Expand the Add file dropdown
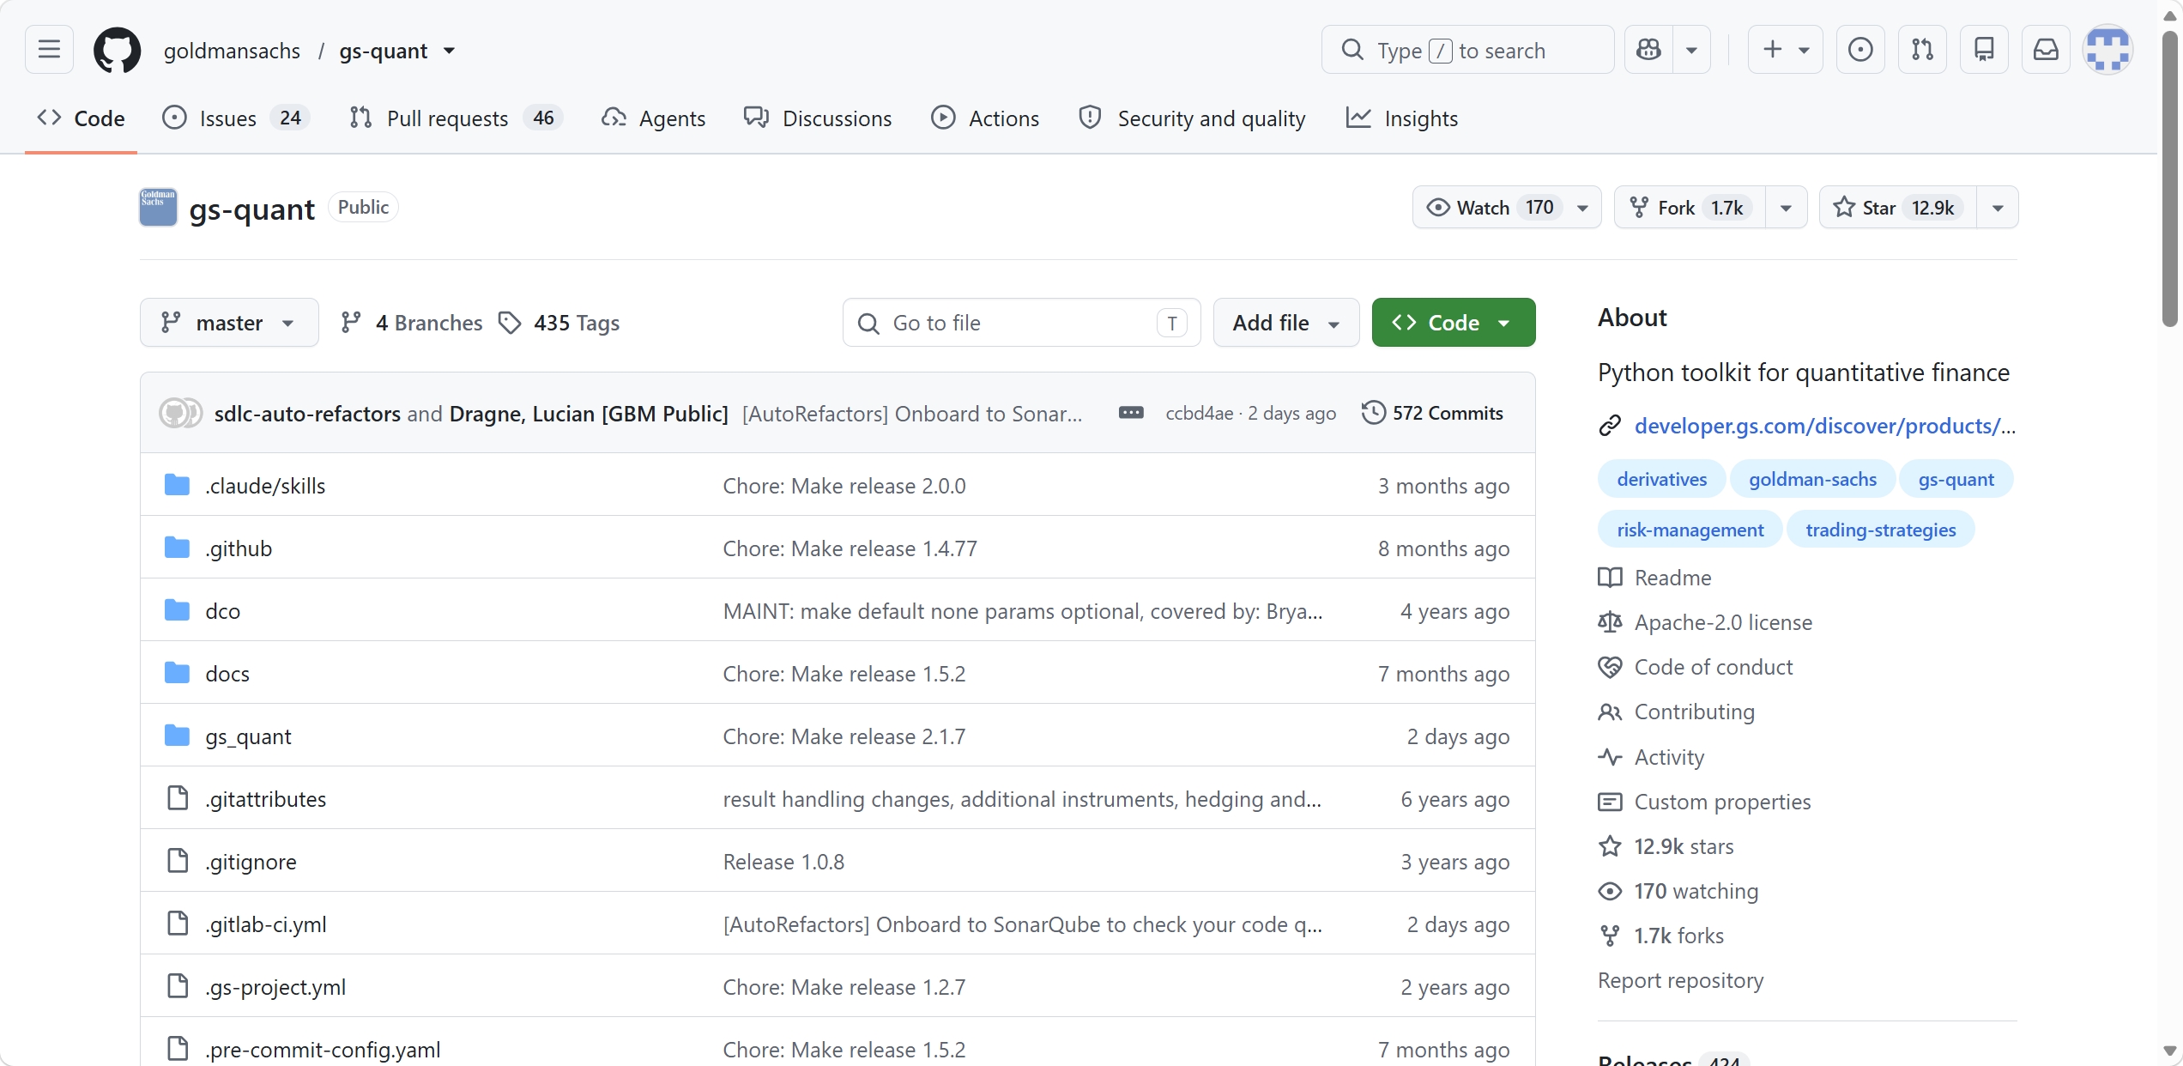Screen dimensions: 2183x1066 1286,323
